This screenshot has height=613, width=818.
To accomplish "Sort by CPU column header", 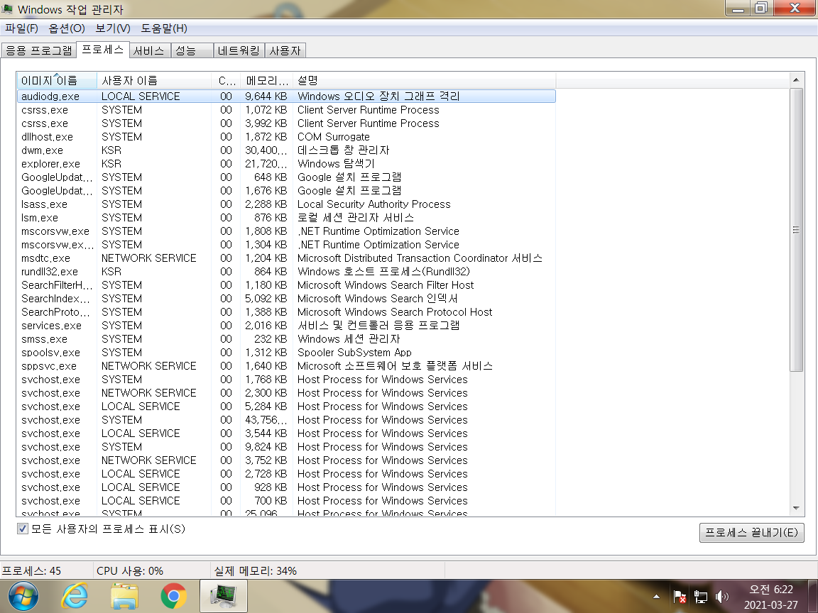I will pos(227,81).
